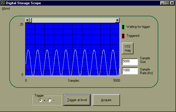Click the red trigger marker at graph's left edge

point(27,67)
